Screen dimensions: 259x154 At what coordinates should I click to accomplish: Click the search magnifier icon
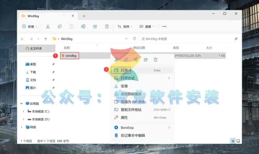236,39
